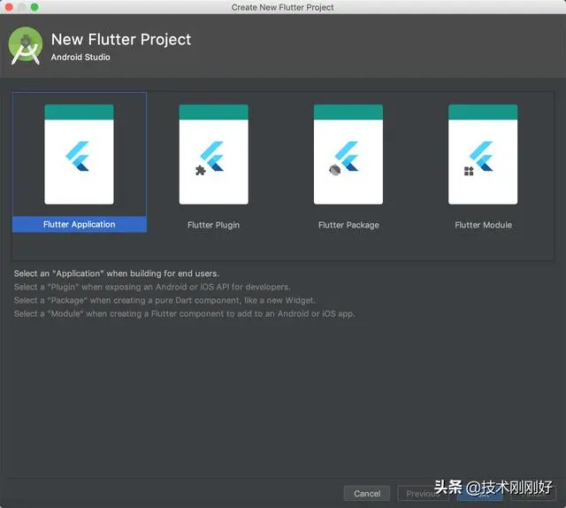Click the Android Studio logo icon
Image resolution: width=566 pixels, height=508 pixels.
26,46
